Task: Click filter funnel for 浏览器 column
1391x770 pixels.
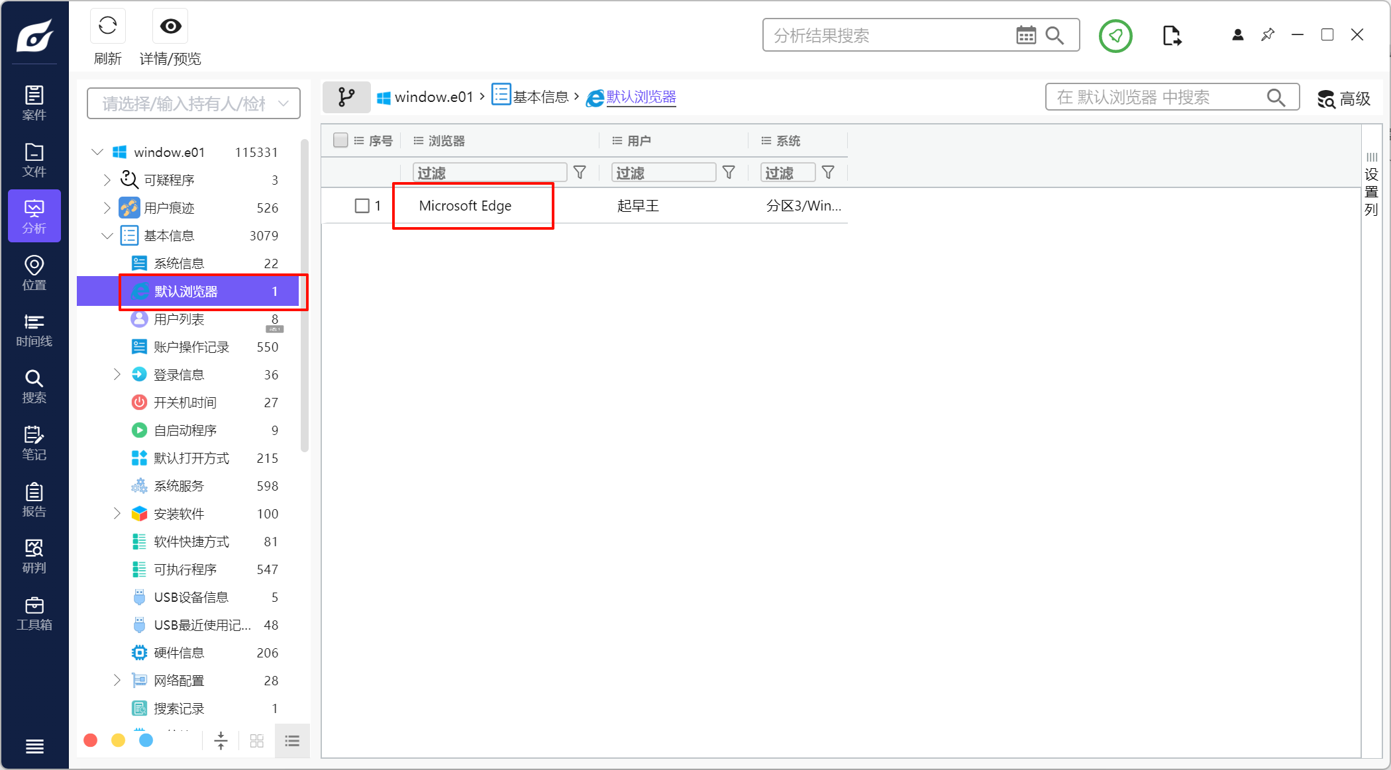Action: (580, 173)
